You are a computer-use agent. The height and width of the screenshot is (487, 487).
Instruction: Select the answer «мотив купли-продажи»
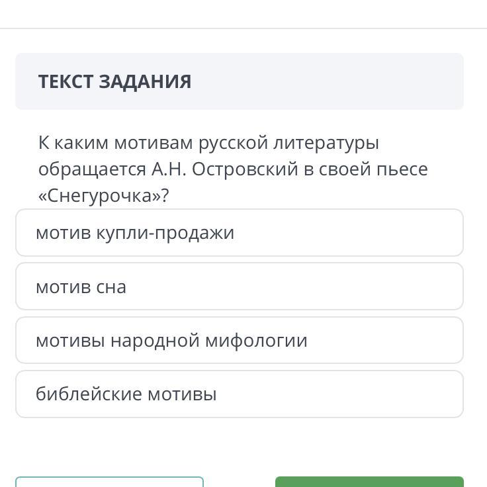pos(239,233)
